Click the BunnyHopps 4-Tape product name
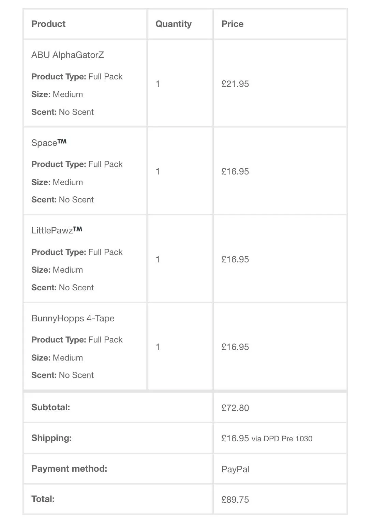 pos(73,318)
